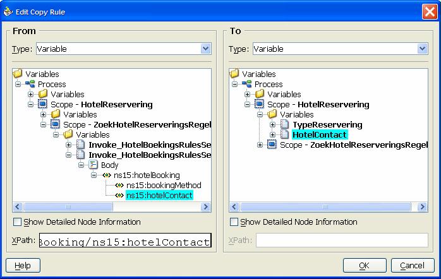Click the ns15:hotelContact element icon
This screenshot has width=441, height=279.
(119, 196)
